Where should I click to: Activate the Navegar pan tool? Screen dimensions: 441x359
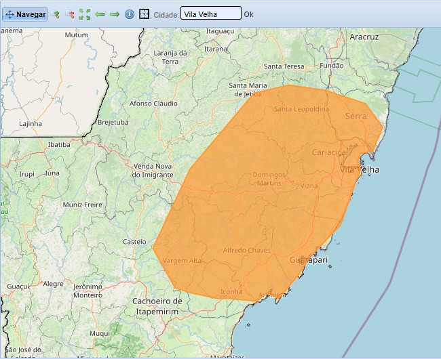click(25, 14)
